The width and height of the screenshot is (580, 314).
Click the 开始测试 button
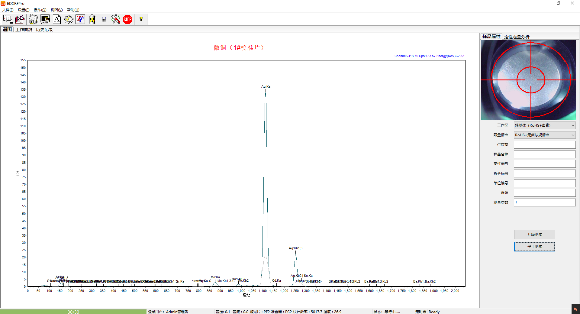pyautogui.click(x=534, y=235)
